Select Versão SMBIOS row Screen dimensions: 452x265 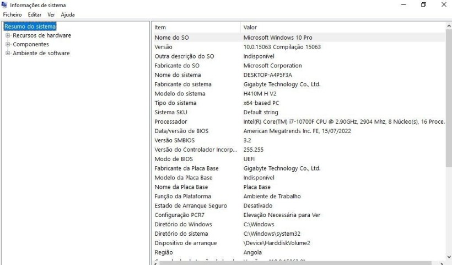299,140
